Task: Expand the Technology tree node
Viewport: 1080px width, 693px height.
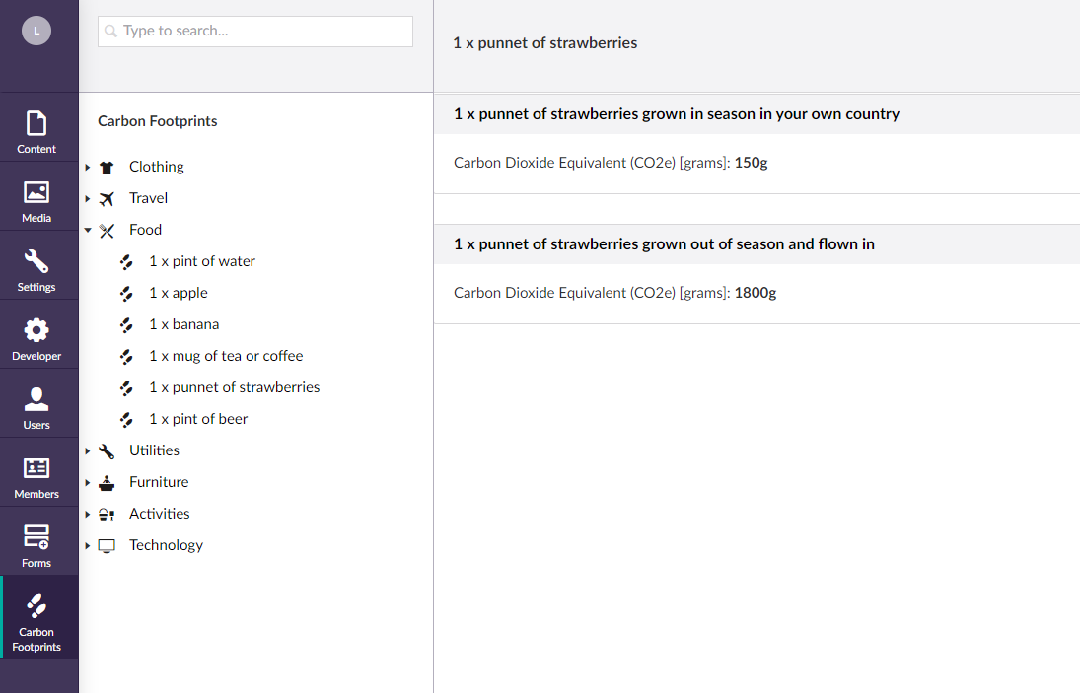Action: pos(88,546)
